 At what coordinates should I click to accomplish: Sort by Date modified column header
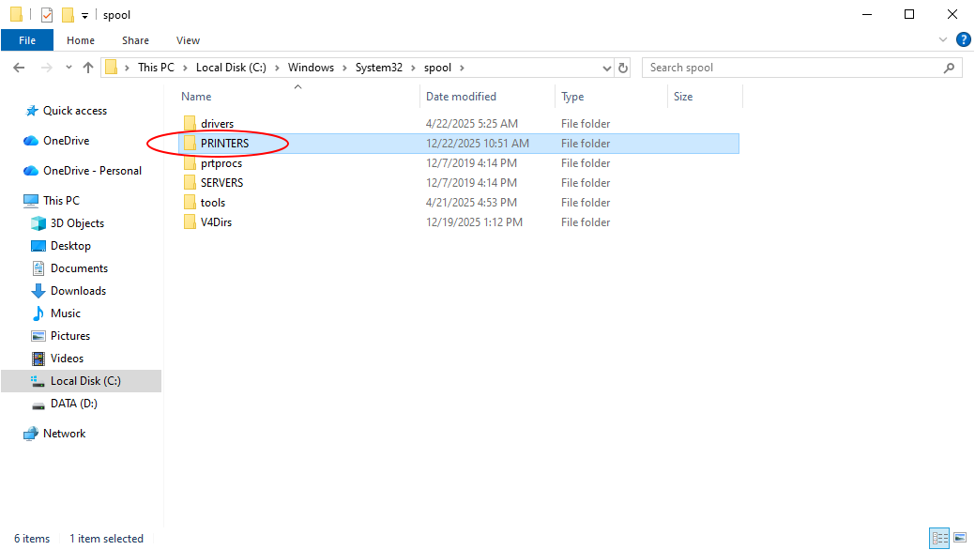pyautogui.click(x=461, y=97)
